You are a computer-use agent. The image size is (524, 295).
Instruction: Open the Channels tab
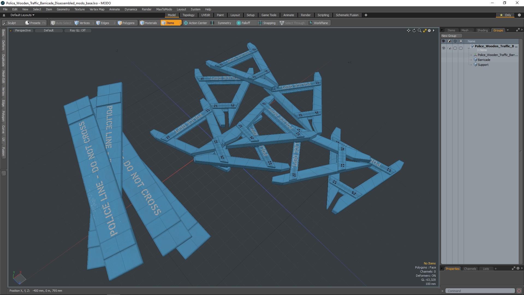click(470, 269)
